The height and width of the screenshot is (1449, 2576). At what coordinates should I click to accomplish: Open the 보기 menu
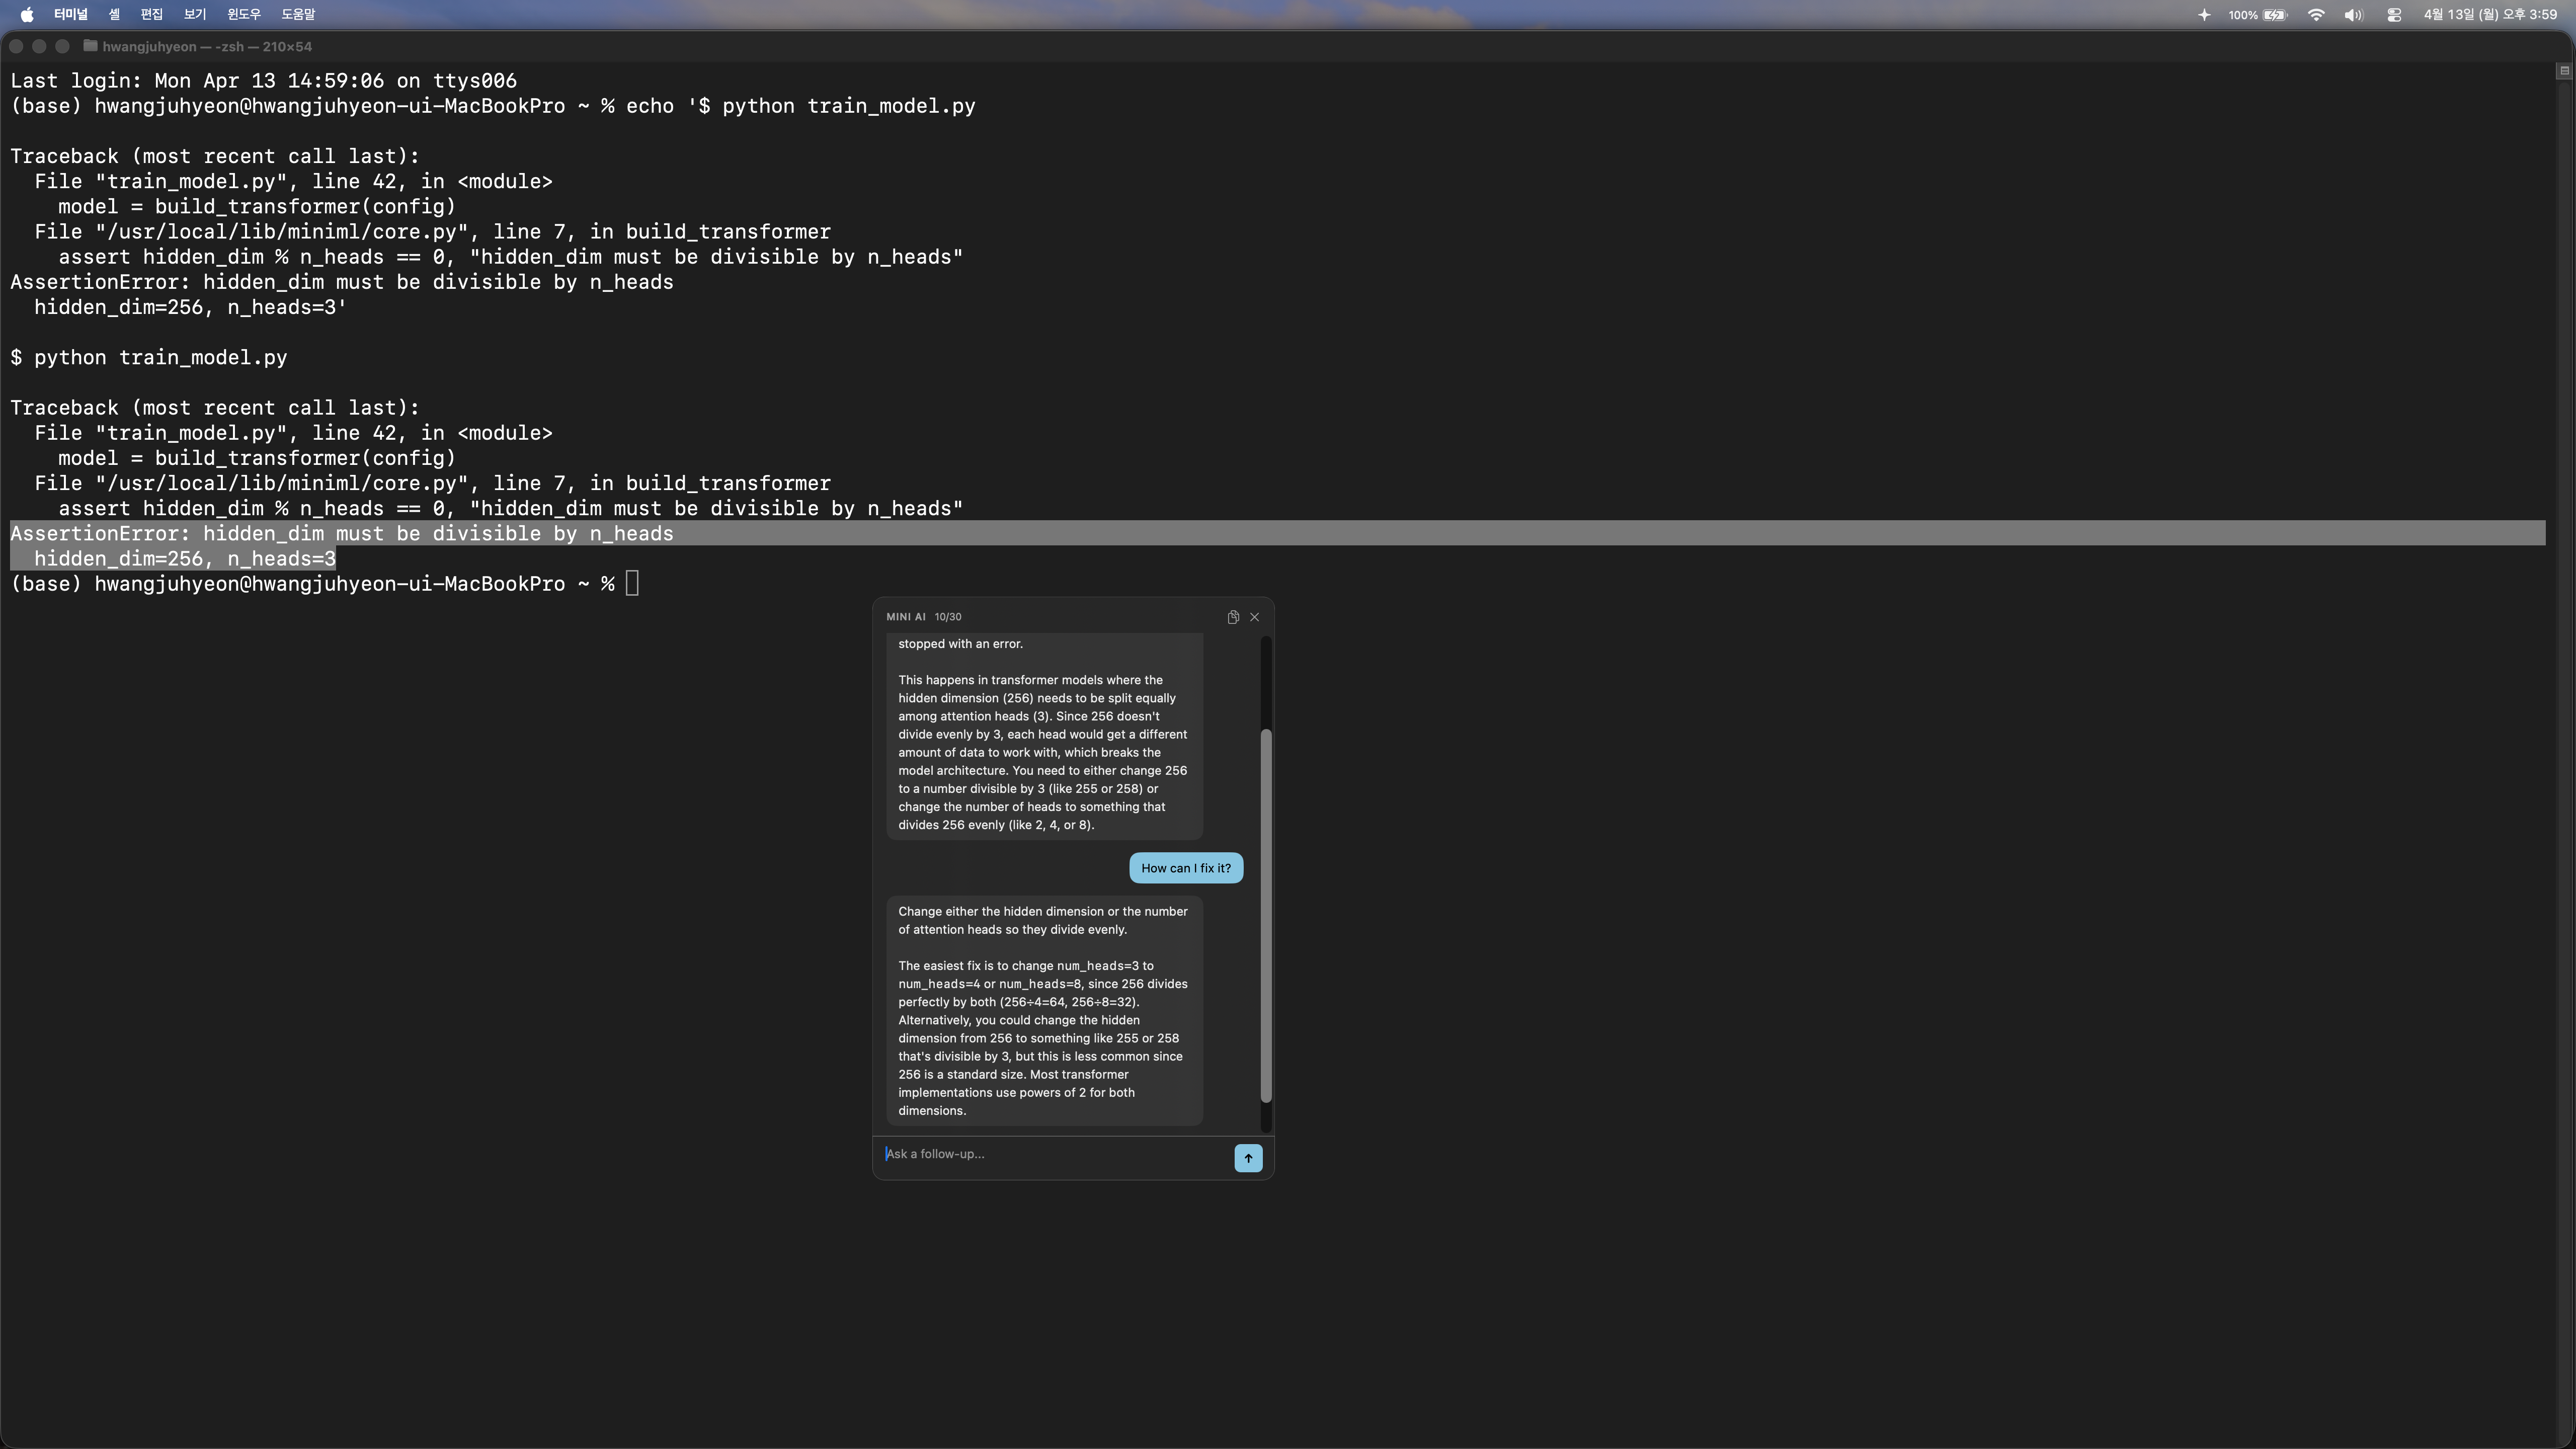(195, 15)
